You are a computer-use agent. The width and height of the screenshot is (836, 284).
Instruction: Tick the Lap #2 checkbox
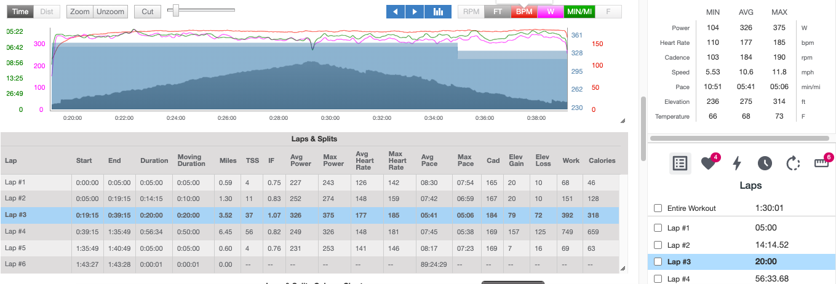(658, 245)
